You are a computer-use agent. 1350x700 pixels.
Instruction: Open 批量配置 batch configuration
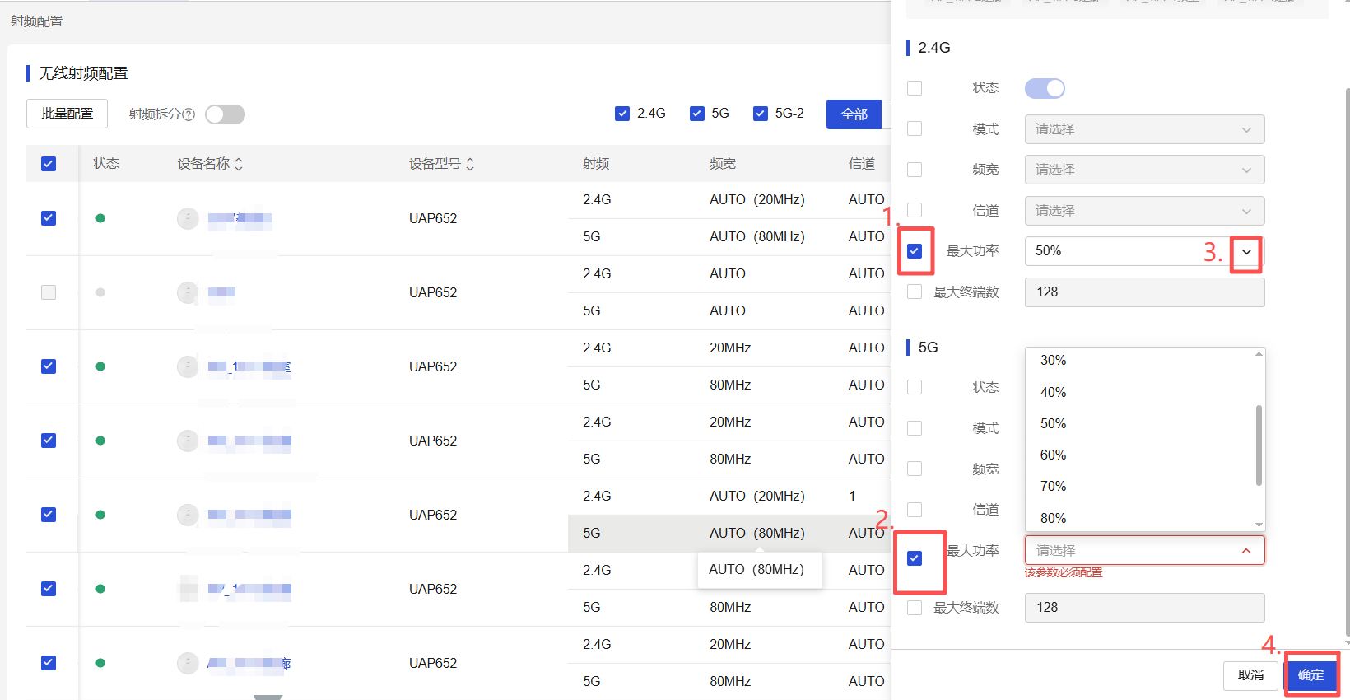[67, 114]
